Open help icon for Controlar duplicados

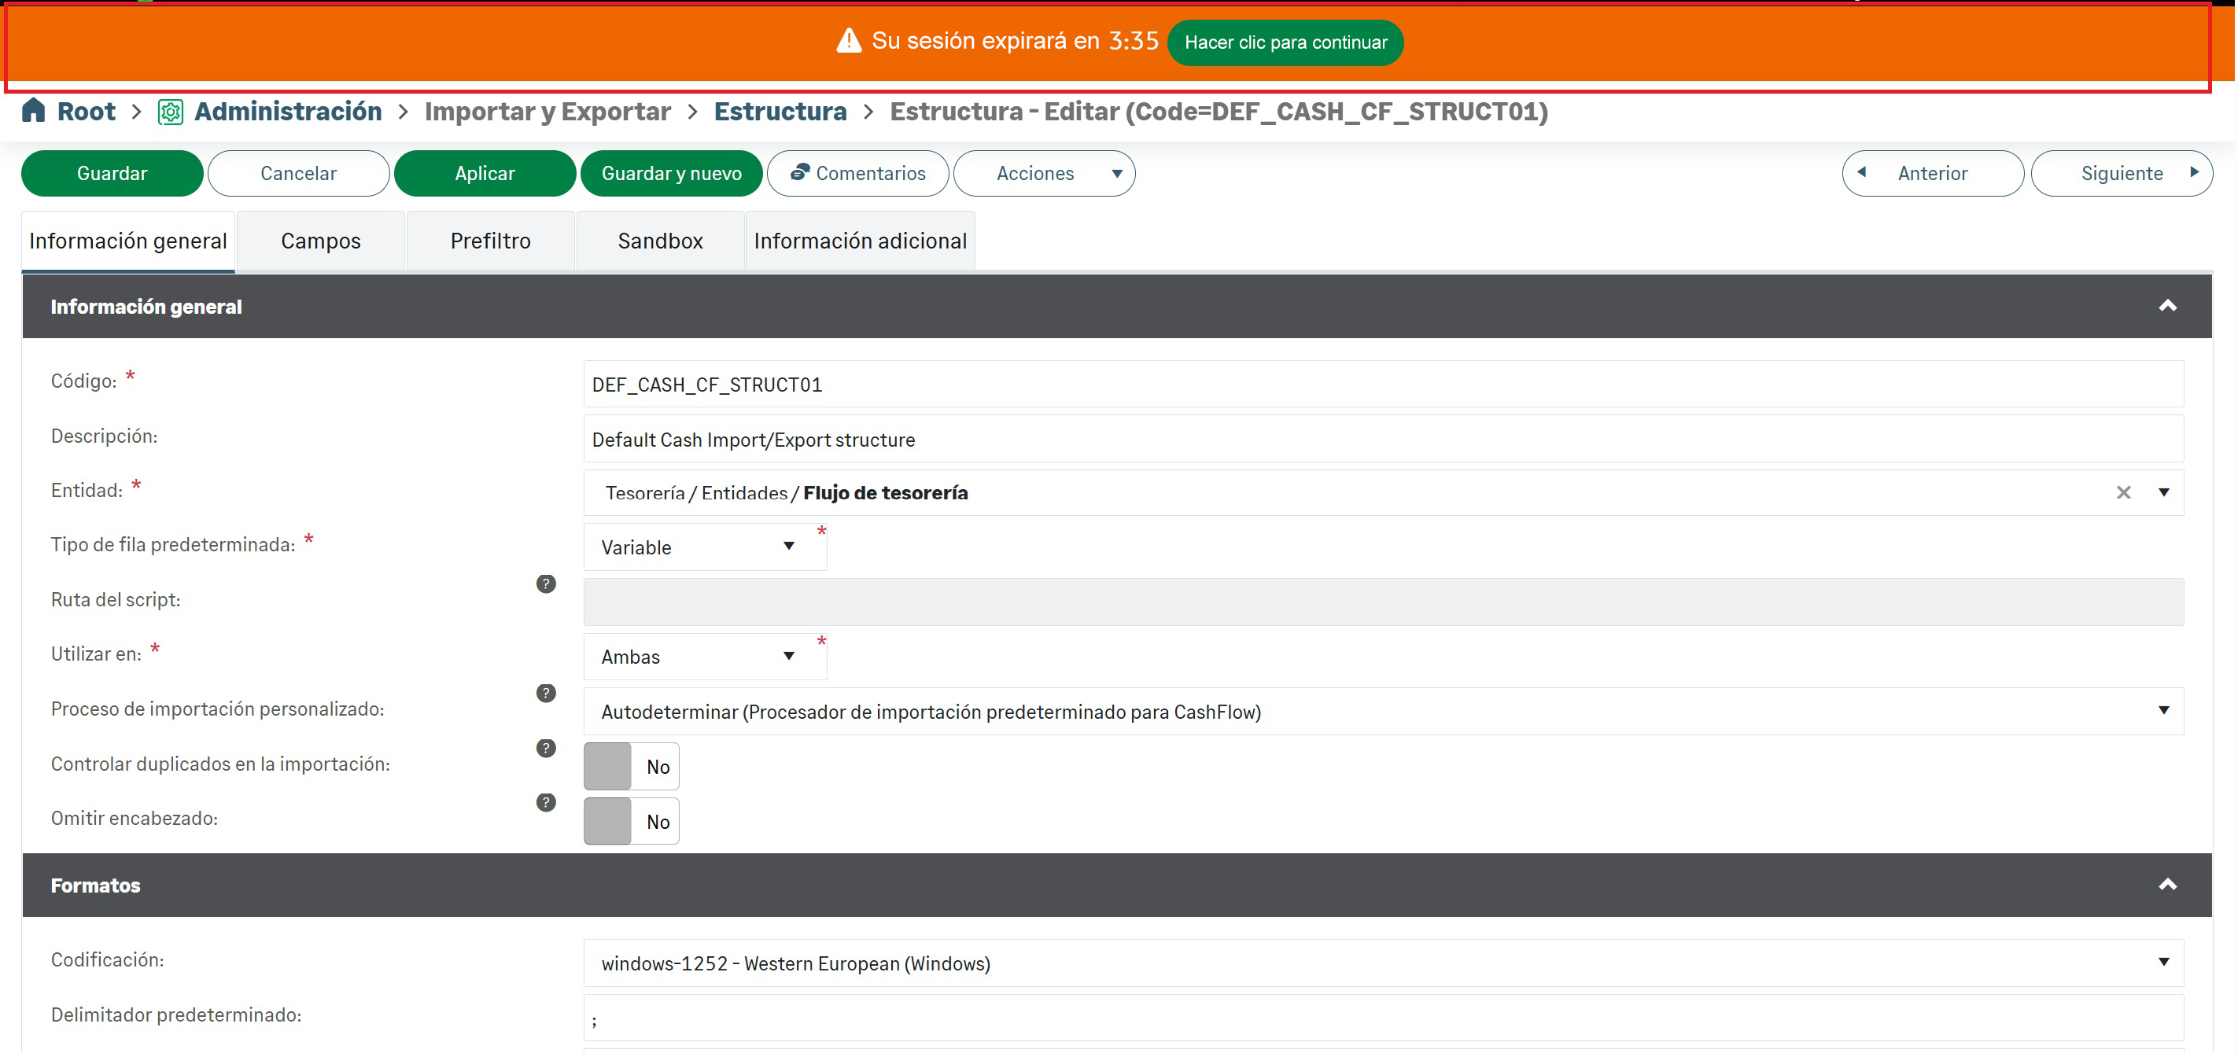(546, 748)
